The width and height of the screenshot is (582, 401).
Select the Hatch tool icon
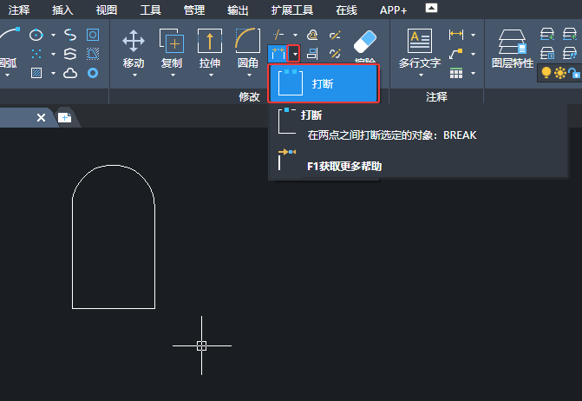(36, 73)
